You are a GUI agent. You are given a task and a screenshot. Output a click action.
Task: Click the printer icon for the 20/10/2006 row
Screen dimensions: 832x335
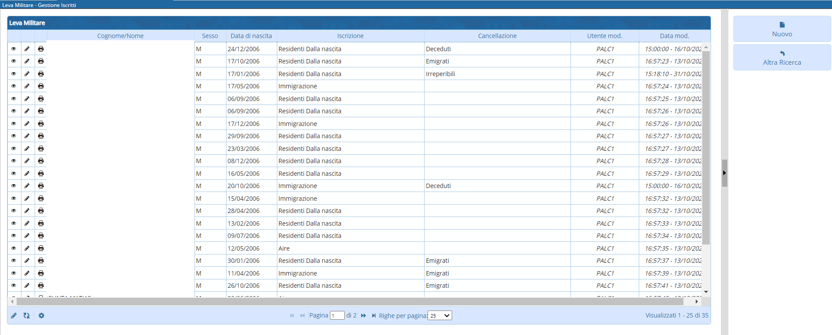click(41, 186)
